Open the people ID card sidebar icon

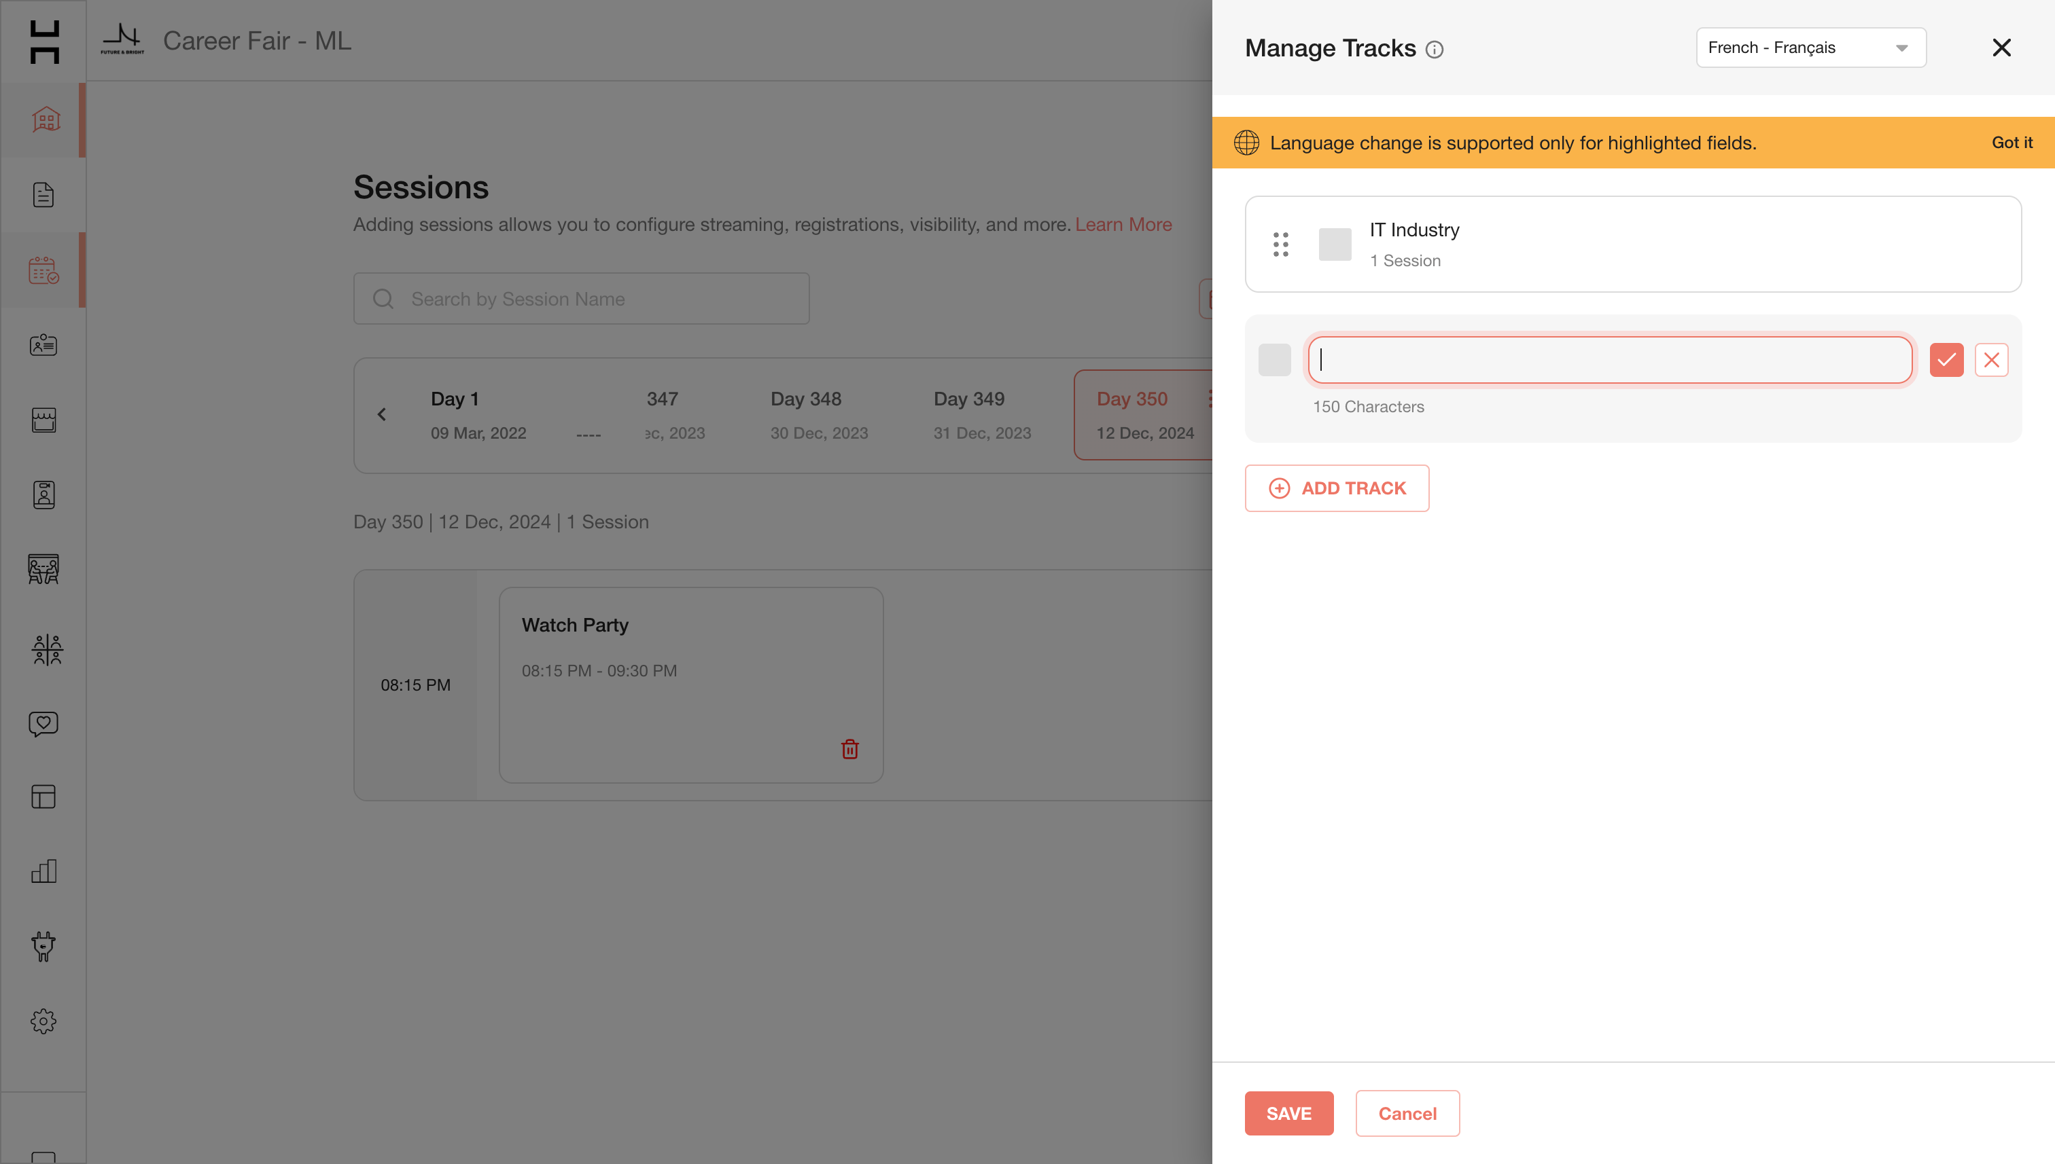point(44,344)
